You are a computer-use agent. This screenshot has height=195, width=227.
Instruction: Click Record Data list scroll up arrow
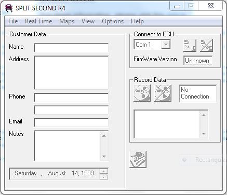point(204,115)
